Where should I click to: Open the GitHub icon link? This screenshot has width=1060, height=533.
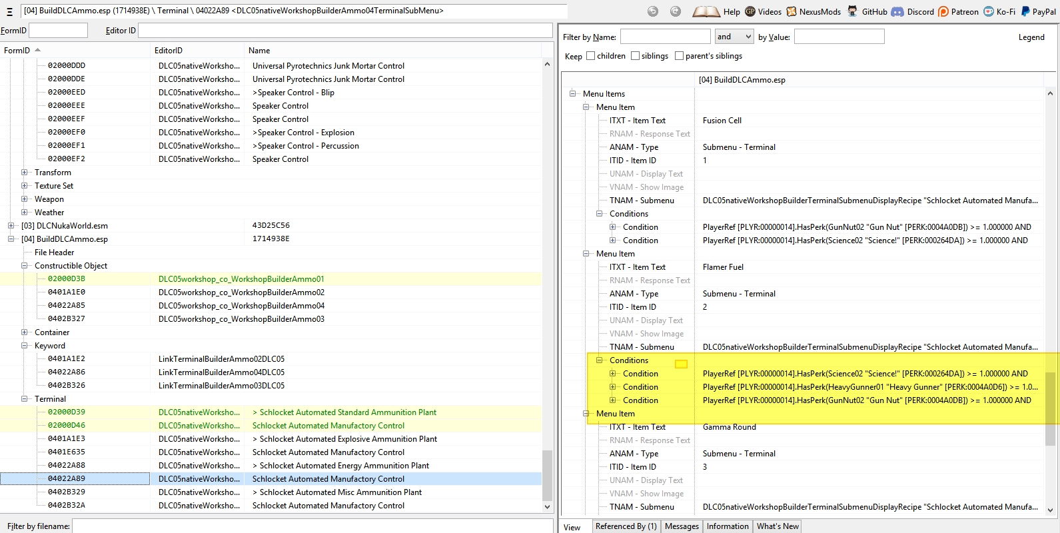coord(852,11)
